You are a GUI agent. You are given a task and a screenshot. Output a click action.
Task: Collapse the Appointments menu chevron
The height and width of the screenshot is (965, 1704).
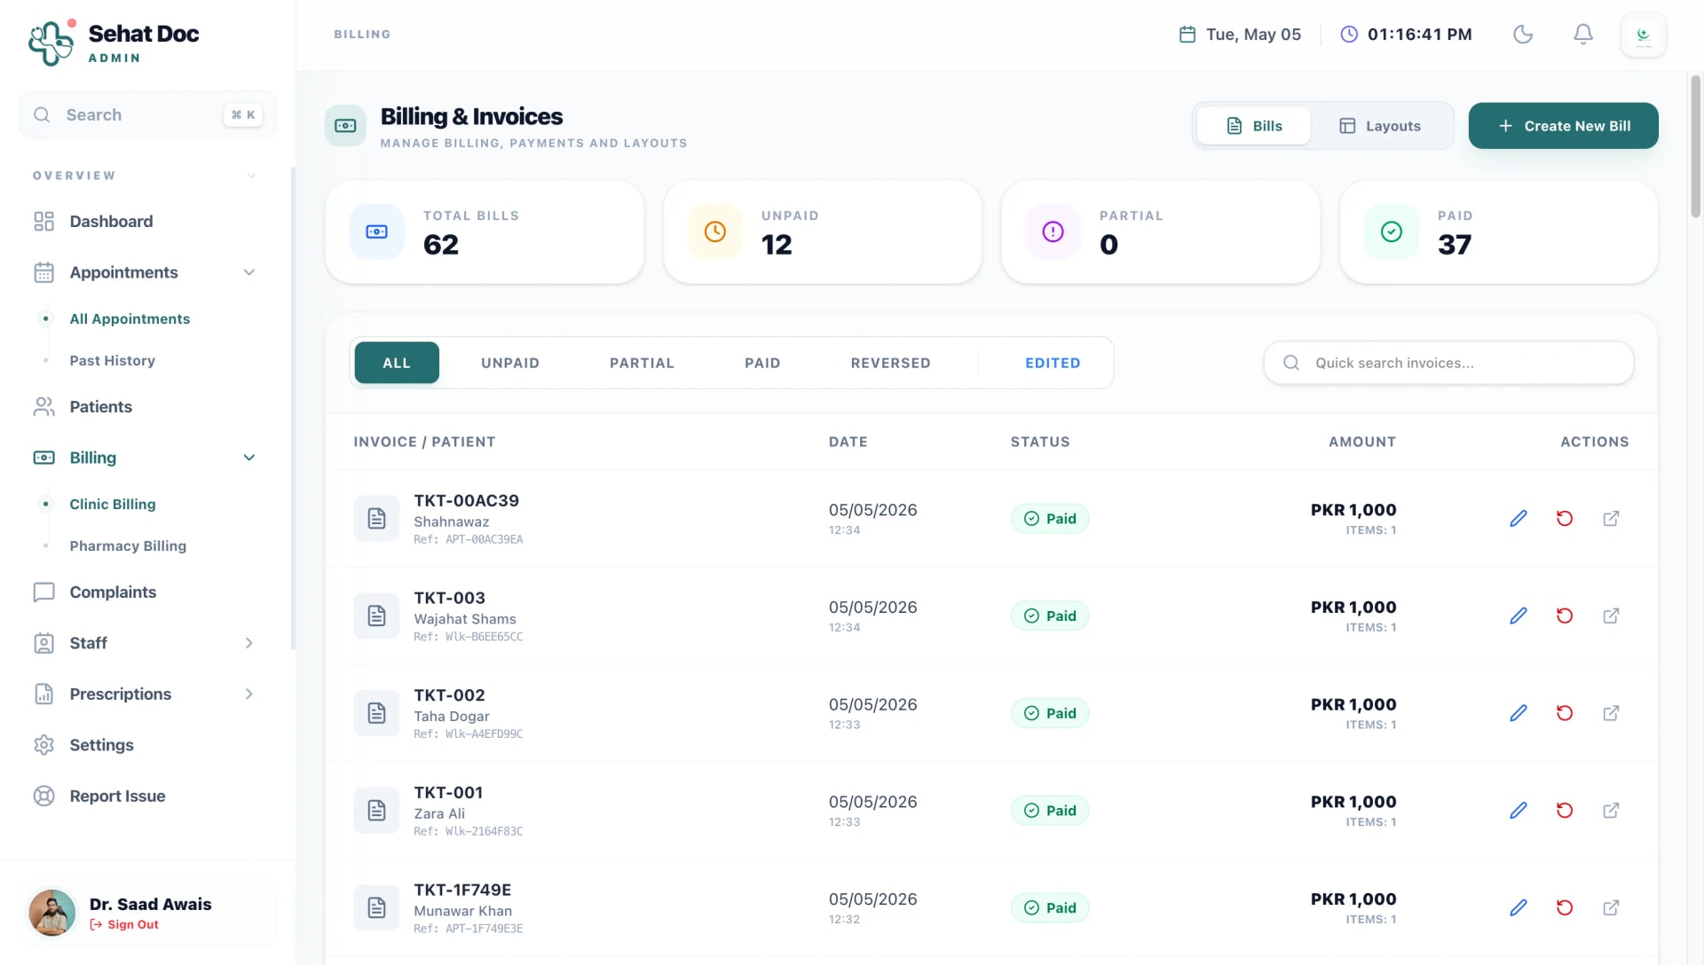click(249, 272)
